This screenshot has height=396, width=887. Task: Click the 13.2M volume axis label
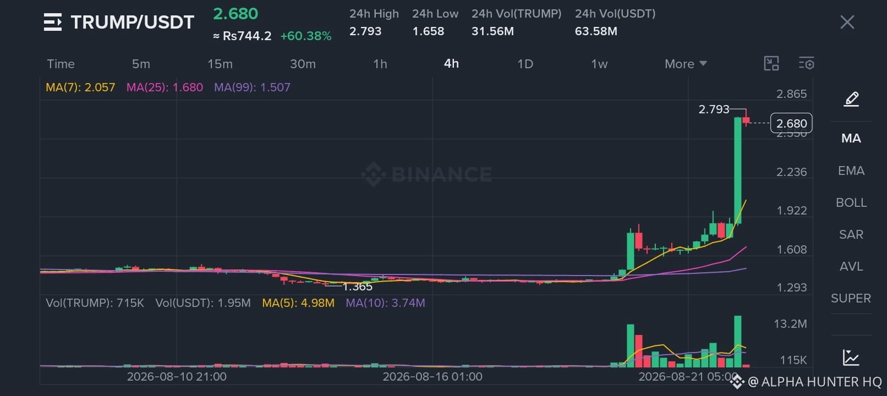tap(790, 324)
